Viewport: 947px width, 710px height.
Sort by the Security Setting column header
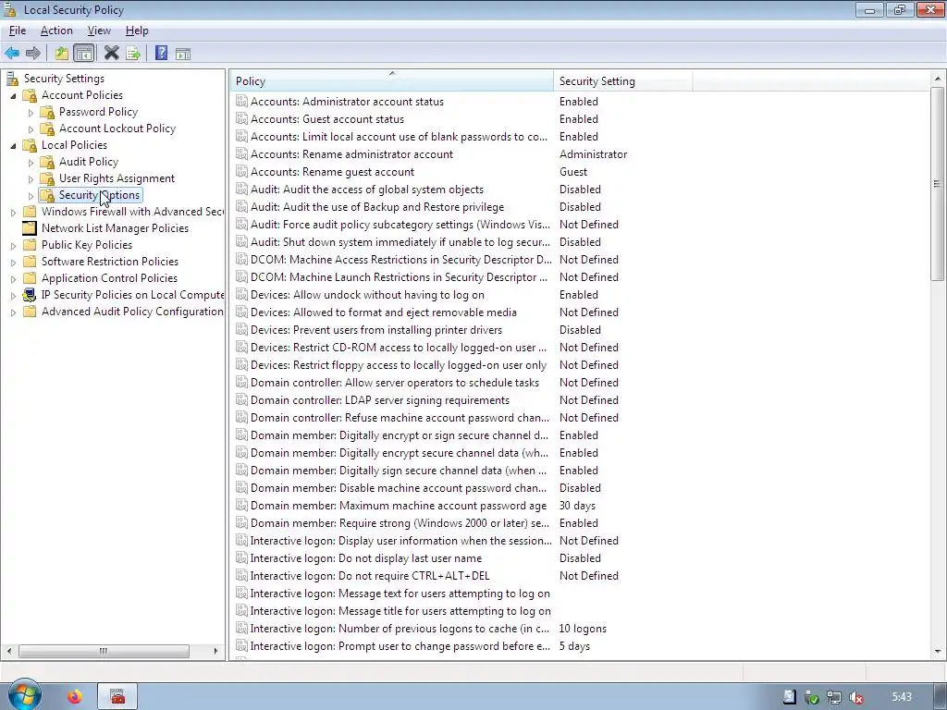tap(622, 81)
